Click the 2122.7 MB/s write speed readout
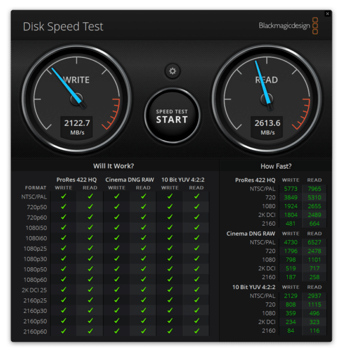 tap(77, 127)
